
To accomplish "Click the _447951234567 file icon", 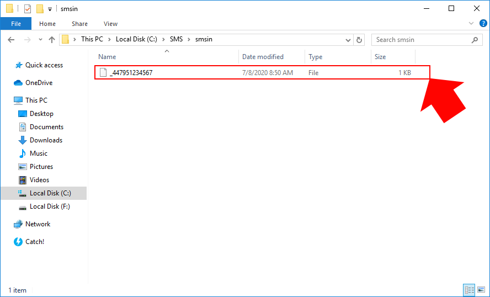I will pyautogui.click(x=103, y=72).
